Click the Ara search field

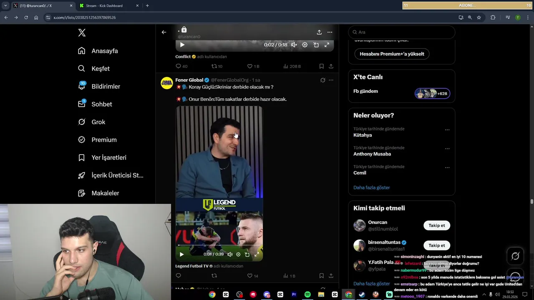click(x=402, y=32)
